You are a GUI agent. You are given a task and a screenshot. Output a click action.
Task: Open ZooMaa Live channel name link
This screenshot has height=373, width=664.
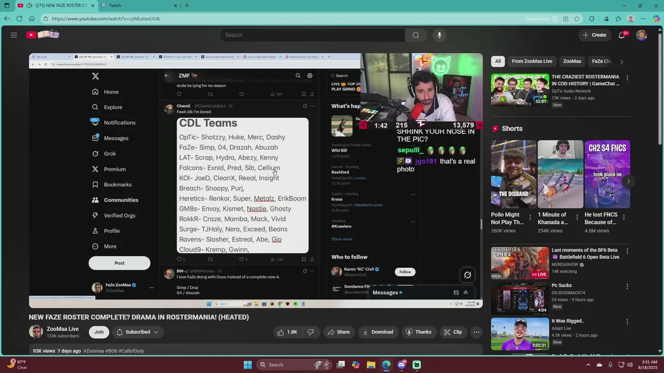(x=63, y=329)
